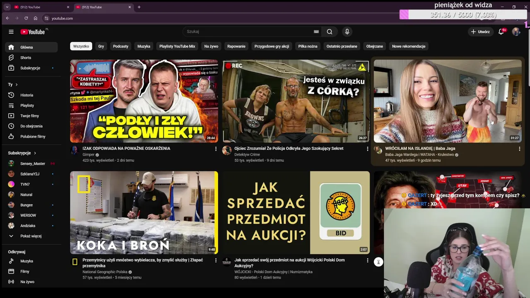
Task: Open Subskrypcje in sidebar
Action: pyautogui.click(x=31, y=68)
